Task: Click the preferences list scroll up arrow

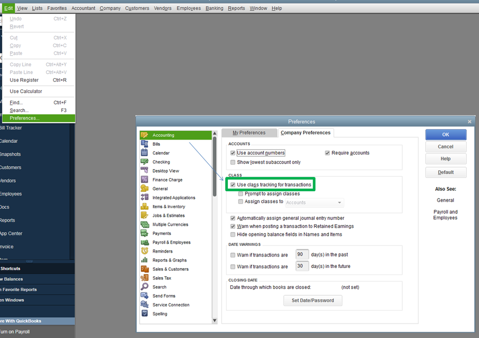Action: [x=214, y=133]
